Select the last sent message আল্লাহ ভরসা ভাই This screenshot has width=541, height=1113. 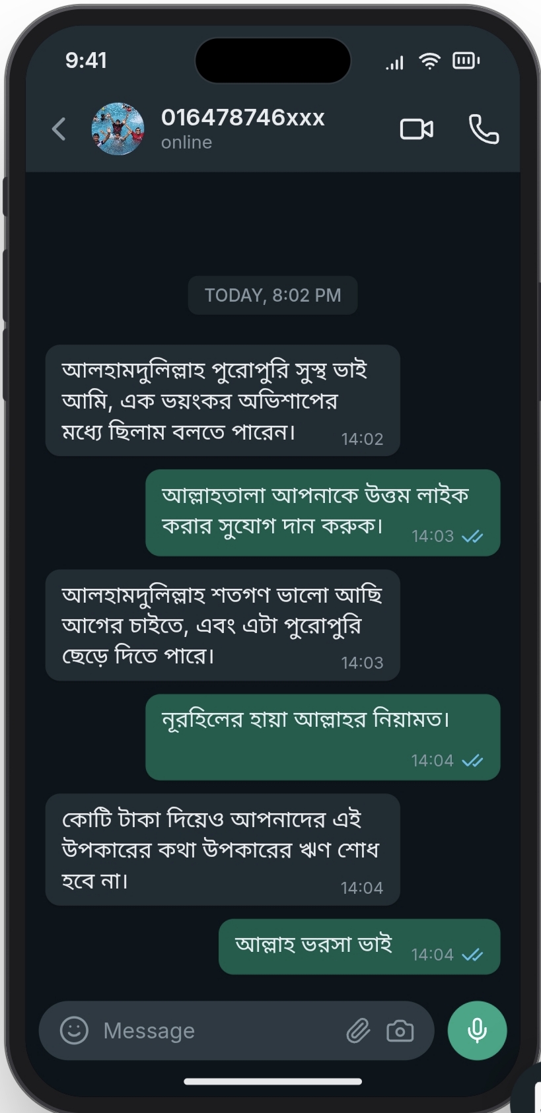click(x=359, y=947)
